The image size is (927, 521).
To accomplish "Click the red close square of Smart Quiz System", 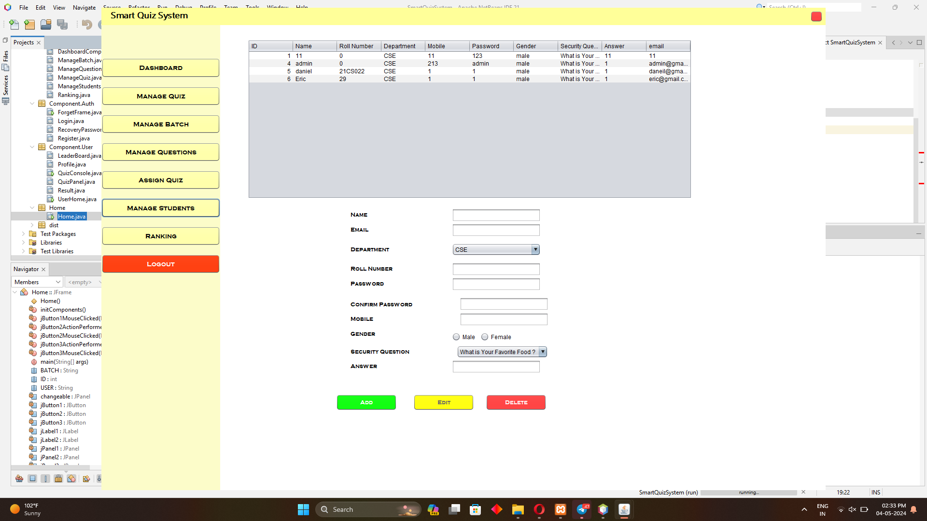I will (816, 16).
